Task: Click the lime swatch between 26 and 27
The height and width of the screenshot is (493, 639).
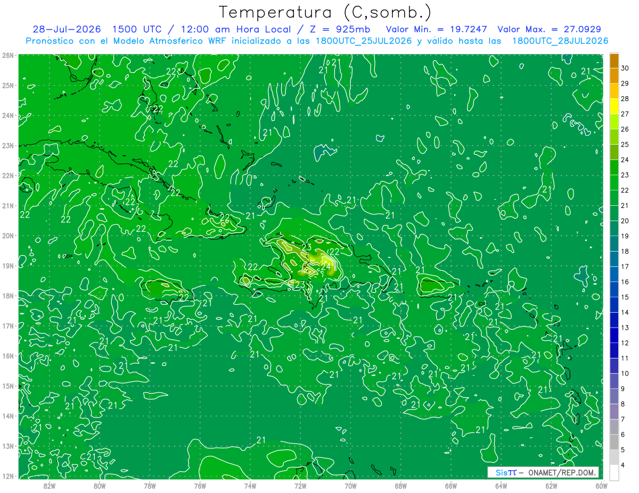Action: 614,121
